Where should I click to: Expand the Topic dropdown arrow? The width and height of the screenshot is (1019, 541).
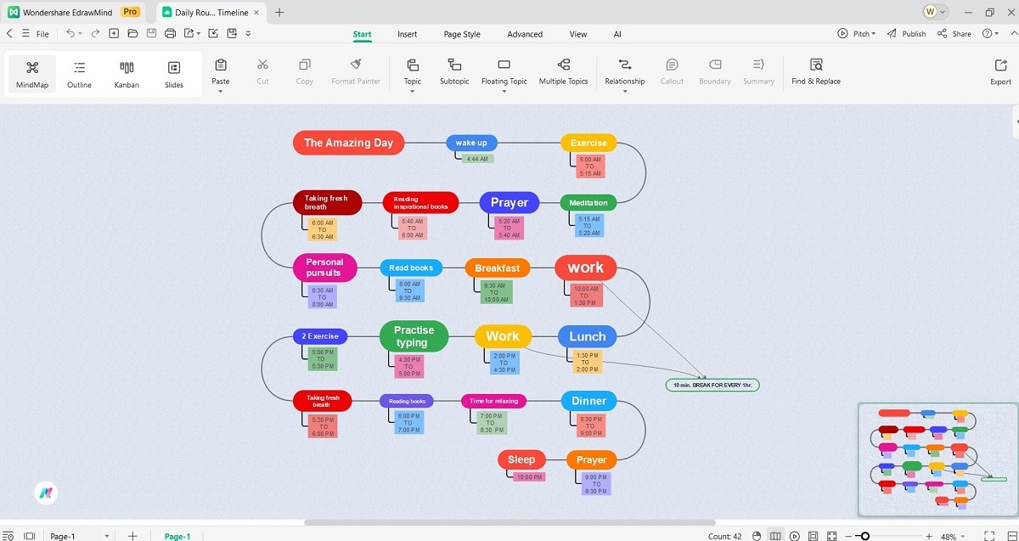[412, 91]
